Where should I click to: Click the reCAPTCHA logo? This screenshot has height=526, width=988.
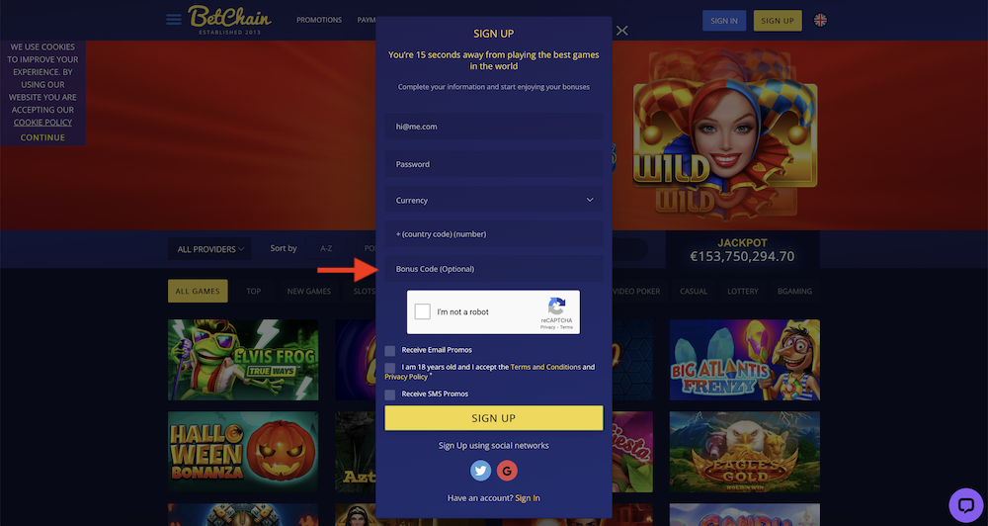pos(556,306)
